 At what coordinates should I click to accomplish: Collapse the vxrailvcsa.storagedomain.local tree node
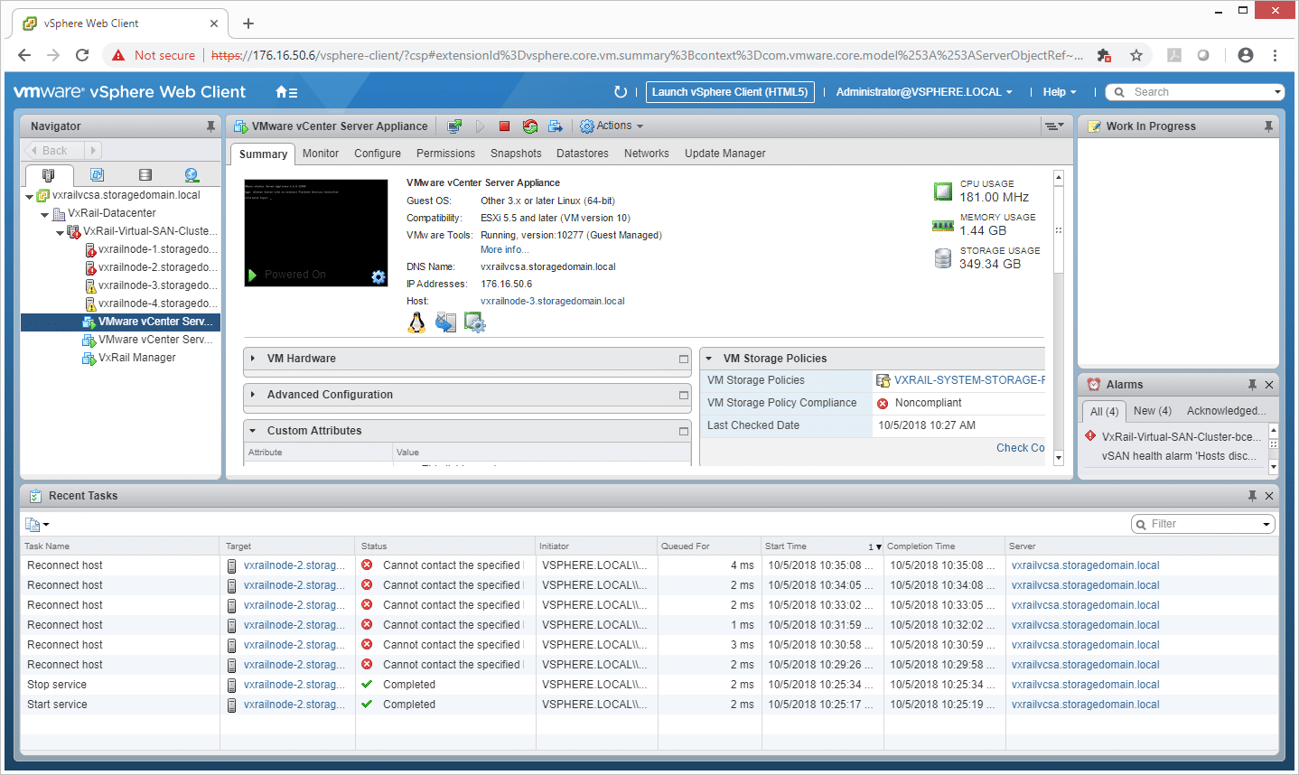tap(29, 196)
